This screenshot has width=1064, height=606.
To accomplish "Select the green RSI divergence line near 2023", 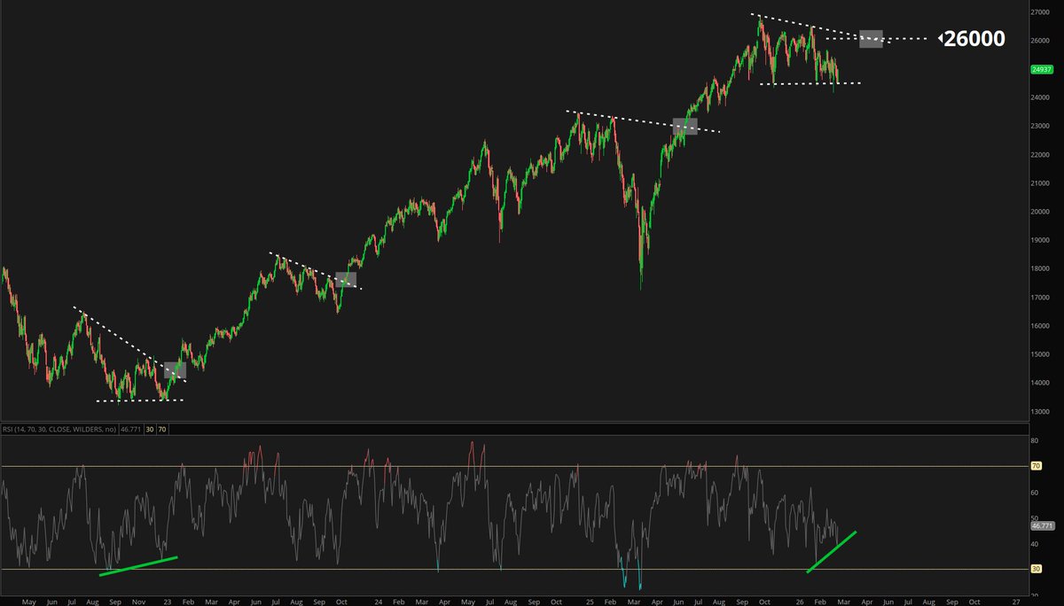I will coord(138,566).
